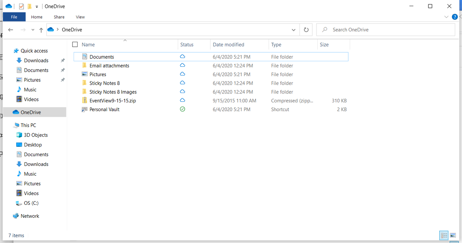Image resolution: width=462 pixels, height=243 pixels.
Task: Click the cloud icon in the address bar
Action: [51, 30]
